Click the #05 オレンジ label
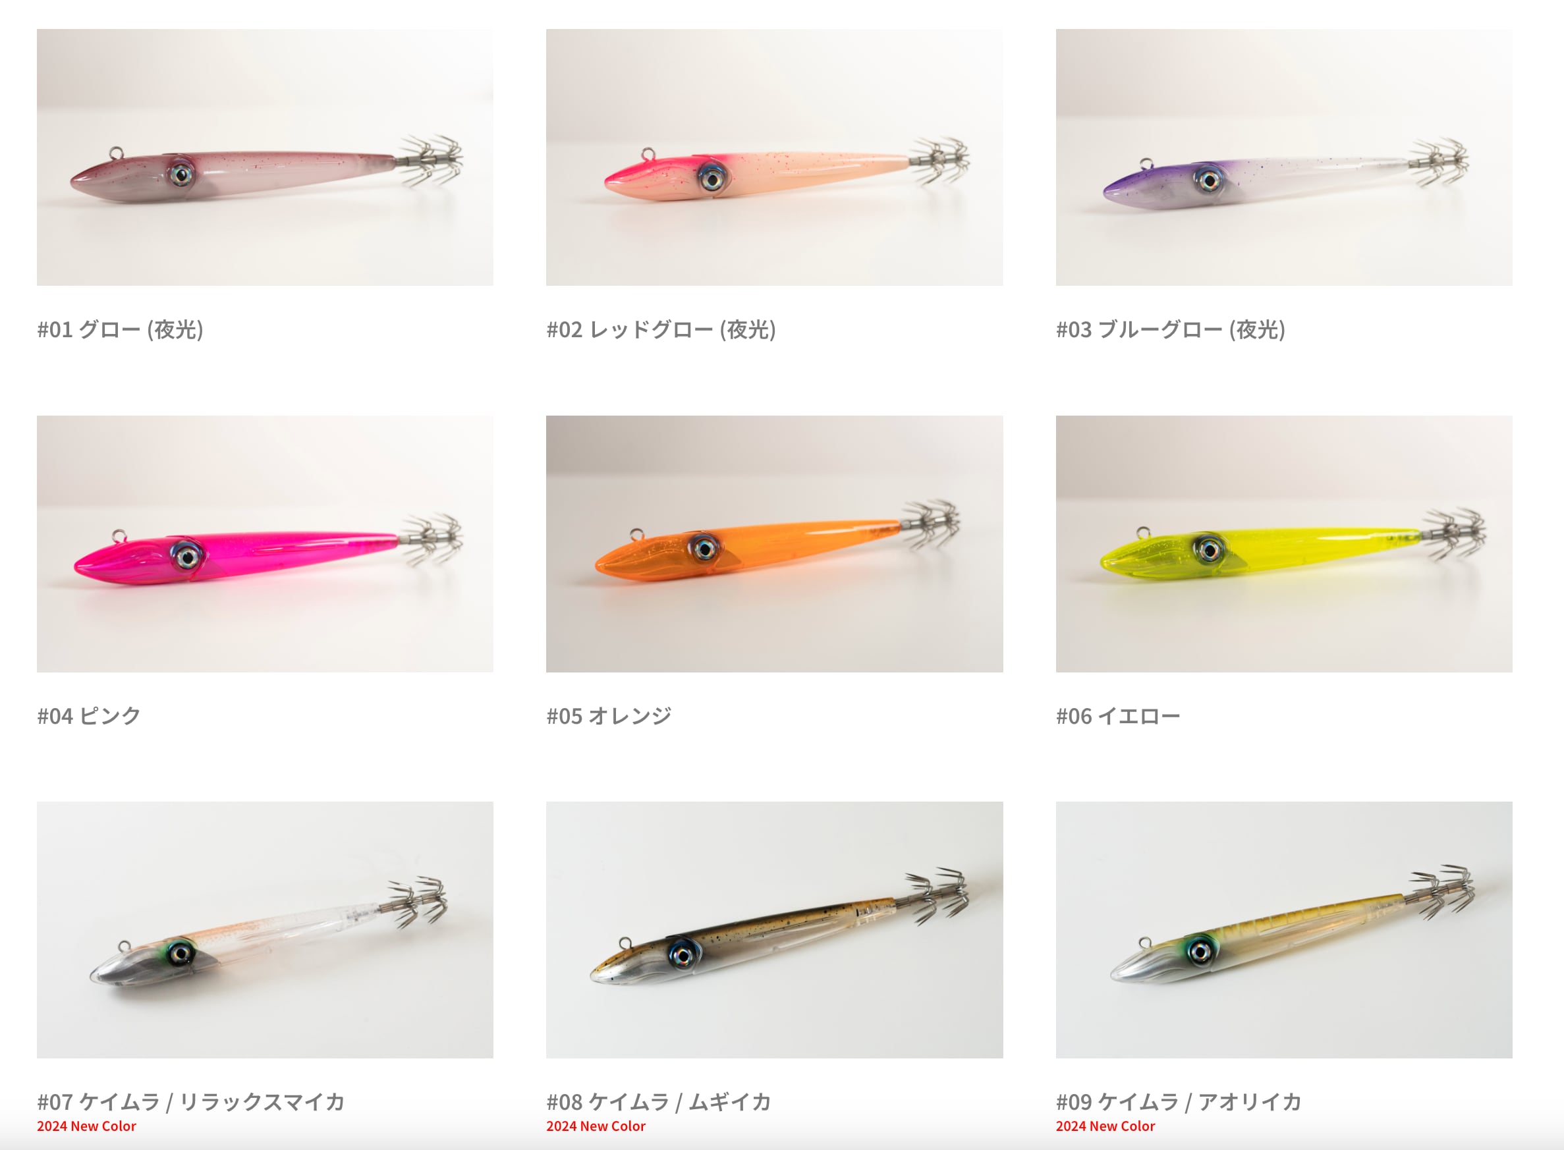The width and height of the screenshot is (1564, 1150). [x=609, y=715]
